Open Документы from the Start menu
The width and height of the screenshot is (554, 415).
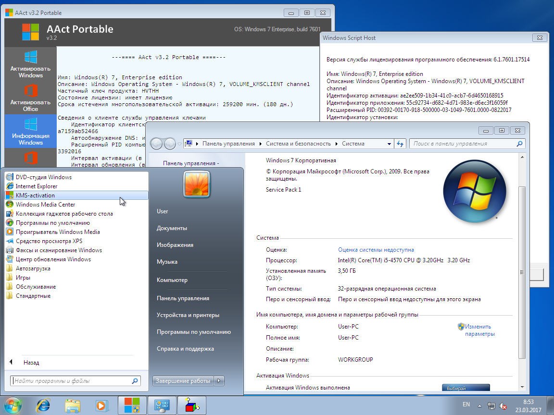tap(172, 228)
